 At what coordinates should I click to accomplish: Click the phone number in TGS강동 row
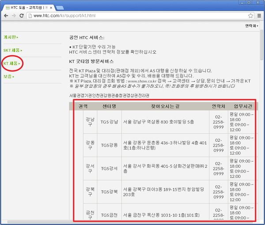click(x=219, y=145)
